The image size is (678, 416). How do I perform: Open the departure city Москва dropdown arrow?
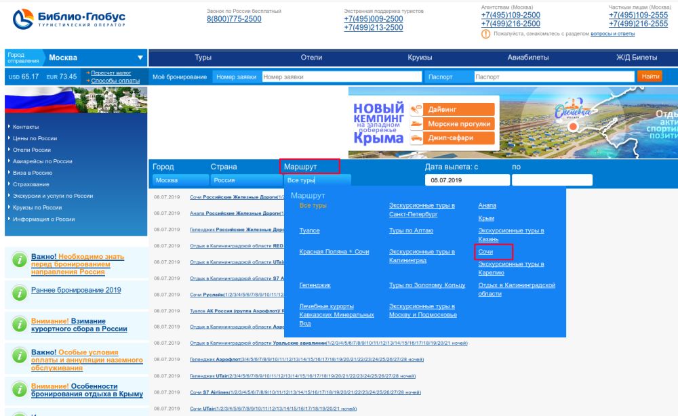pyautogui.click(x=140, y=58)
